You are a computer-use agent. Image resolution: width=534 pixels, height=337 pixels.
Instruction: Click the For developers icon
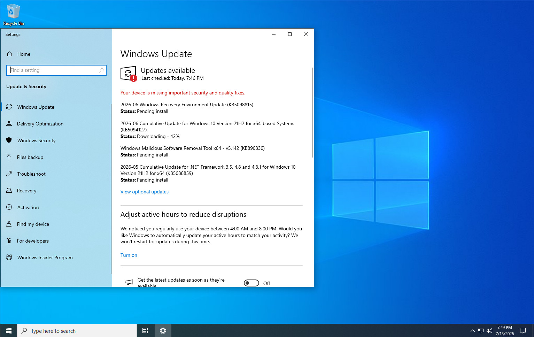click(9, 241)
